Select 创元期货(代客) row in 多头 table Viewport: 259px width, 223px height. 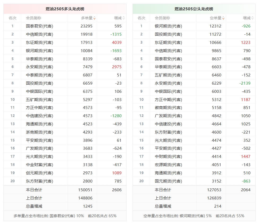tap(39, 173)
